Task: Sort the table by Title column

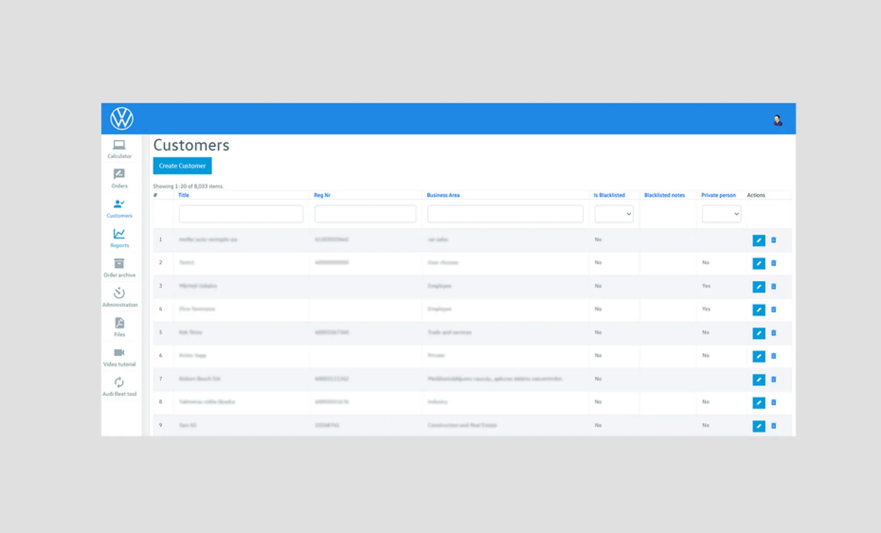Action: tap(184, 195)
